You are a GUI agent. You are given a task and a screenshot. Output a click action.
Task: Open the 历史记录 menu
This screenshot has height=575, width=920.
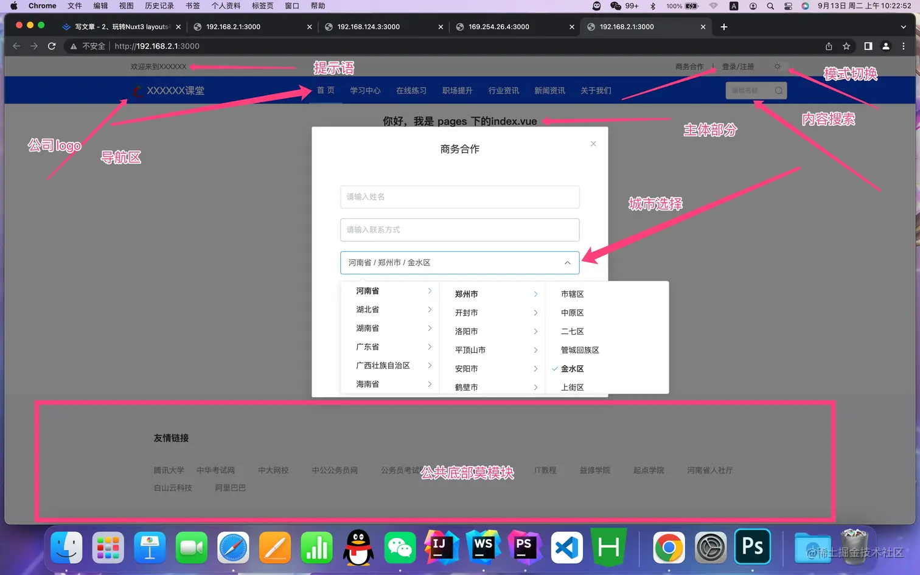159,5
